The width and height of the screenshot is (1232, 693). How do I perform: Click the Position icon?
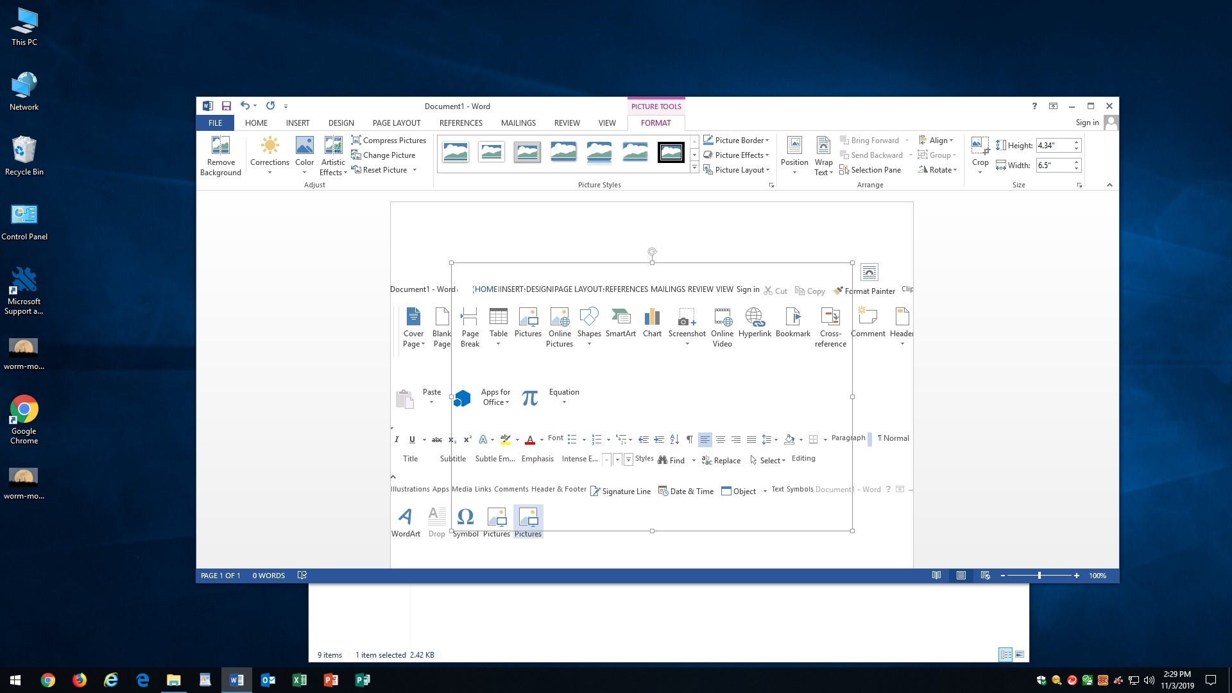(x=794, y=154)
